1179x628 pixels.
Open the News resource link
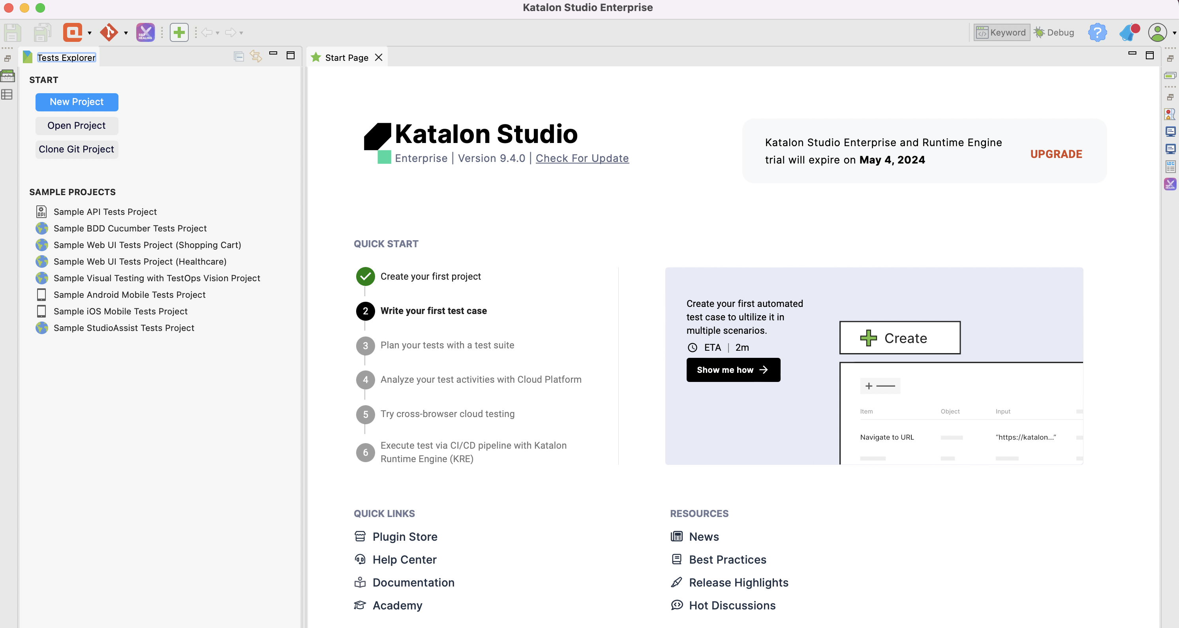[x=695, y=536]
